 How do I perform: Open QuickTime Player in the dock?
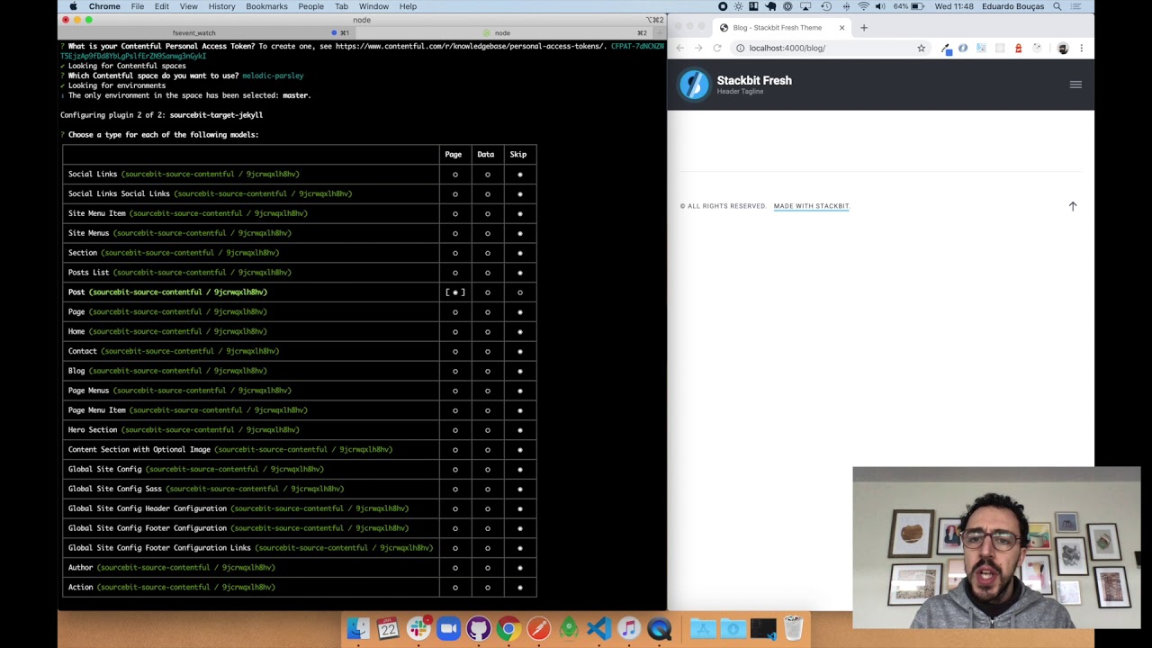[660, 628]
